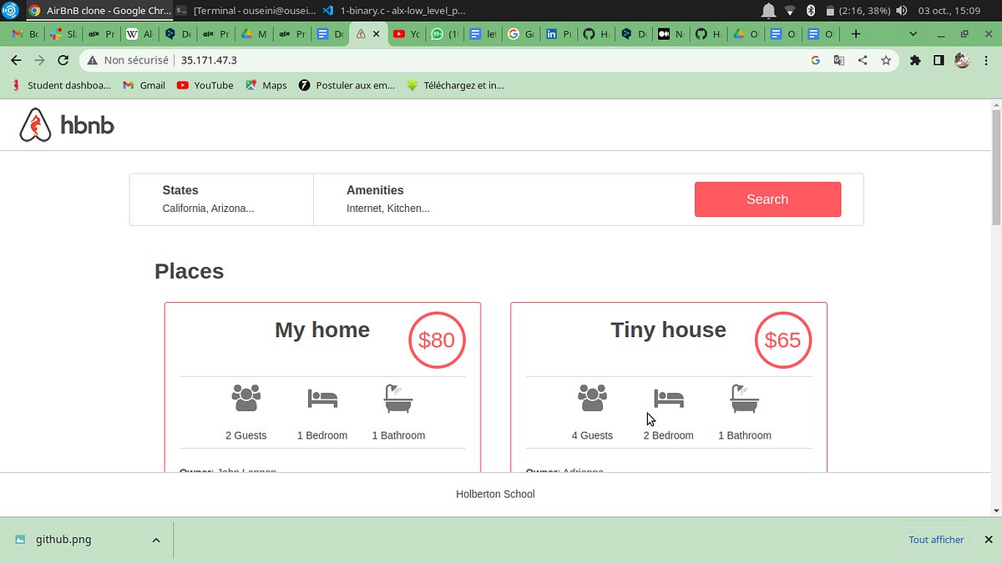Open the new tab plus button
1002x563 pixels.
tap(855, 34)
